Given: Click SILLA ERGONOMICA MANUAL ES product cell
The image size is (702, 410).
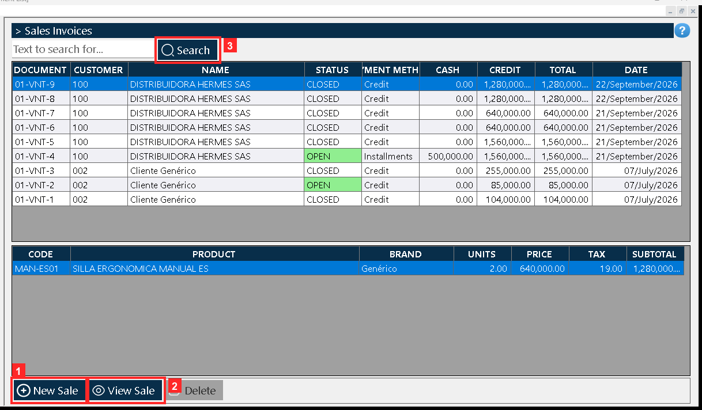Looking at the screenshot, I should point(214,268).
